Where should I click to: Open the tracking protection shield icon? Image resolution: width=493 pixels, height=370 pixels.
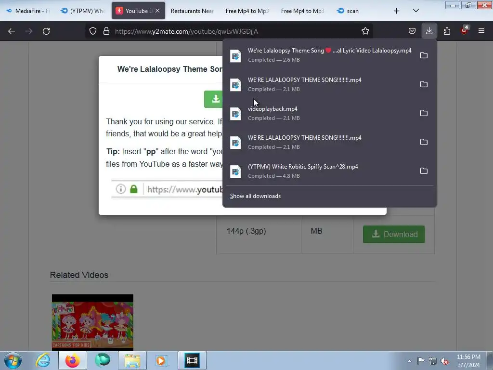93,31
